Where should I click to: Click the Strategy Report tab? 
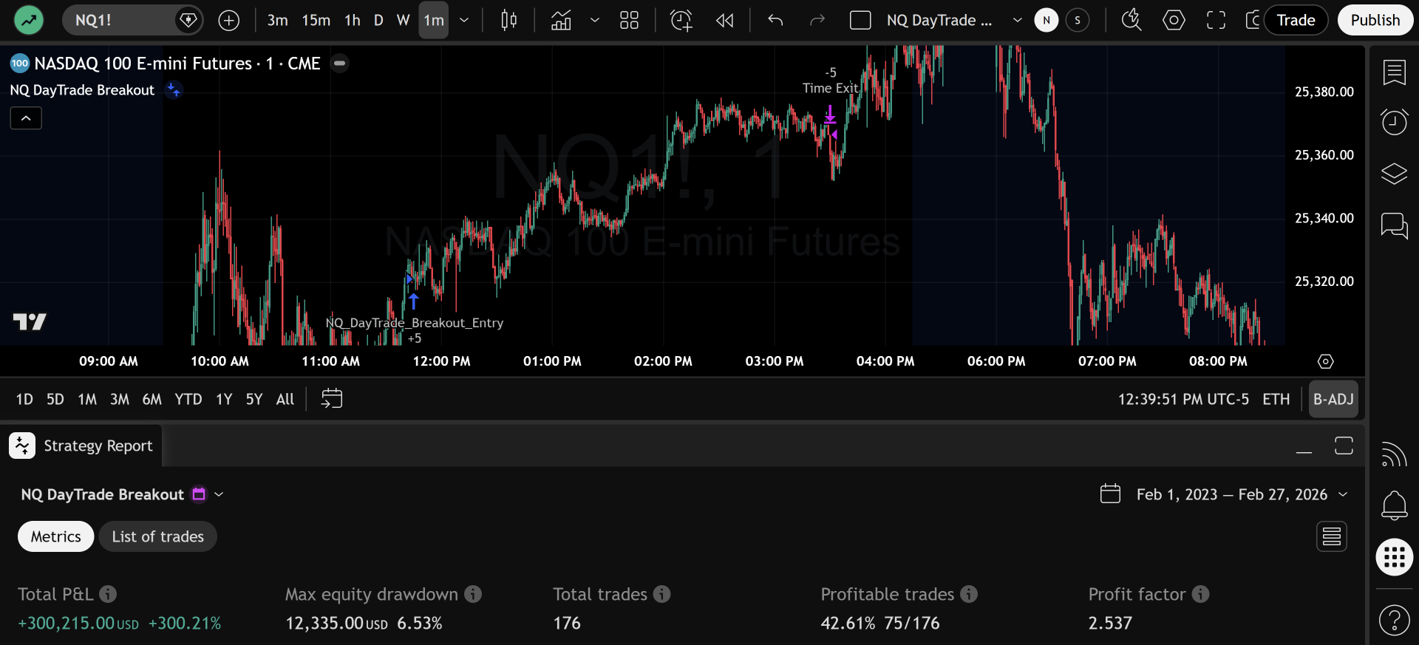click(81, 446)
